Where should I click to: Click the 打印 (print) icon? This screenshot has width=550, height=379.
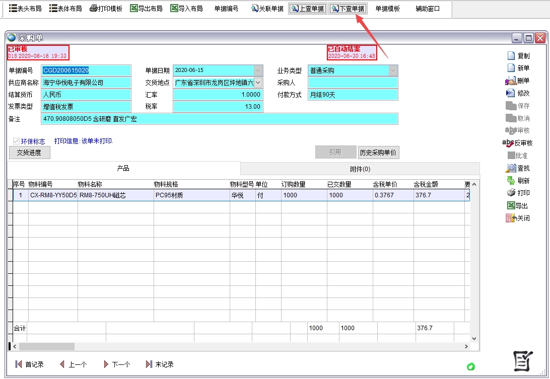511,193
